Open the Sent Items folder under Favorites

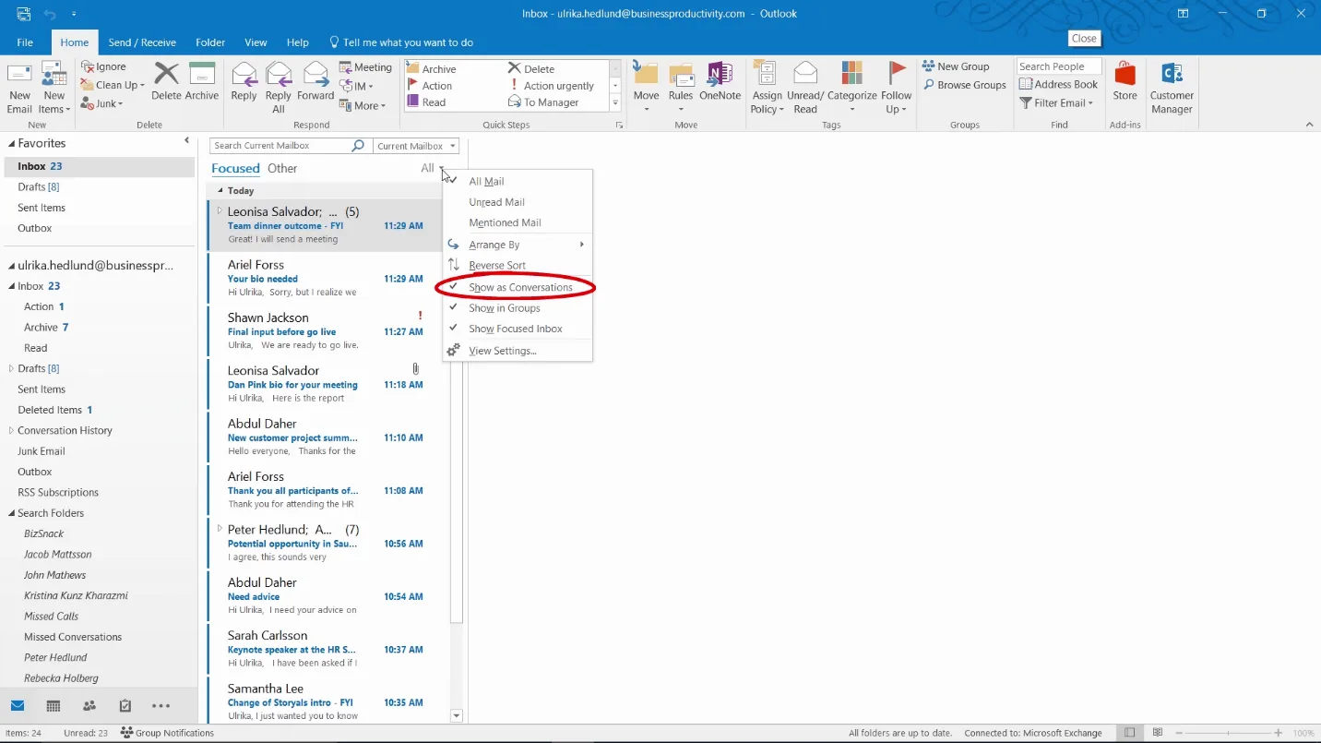pos(42,208)
